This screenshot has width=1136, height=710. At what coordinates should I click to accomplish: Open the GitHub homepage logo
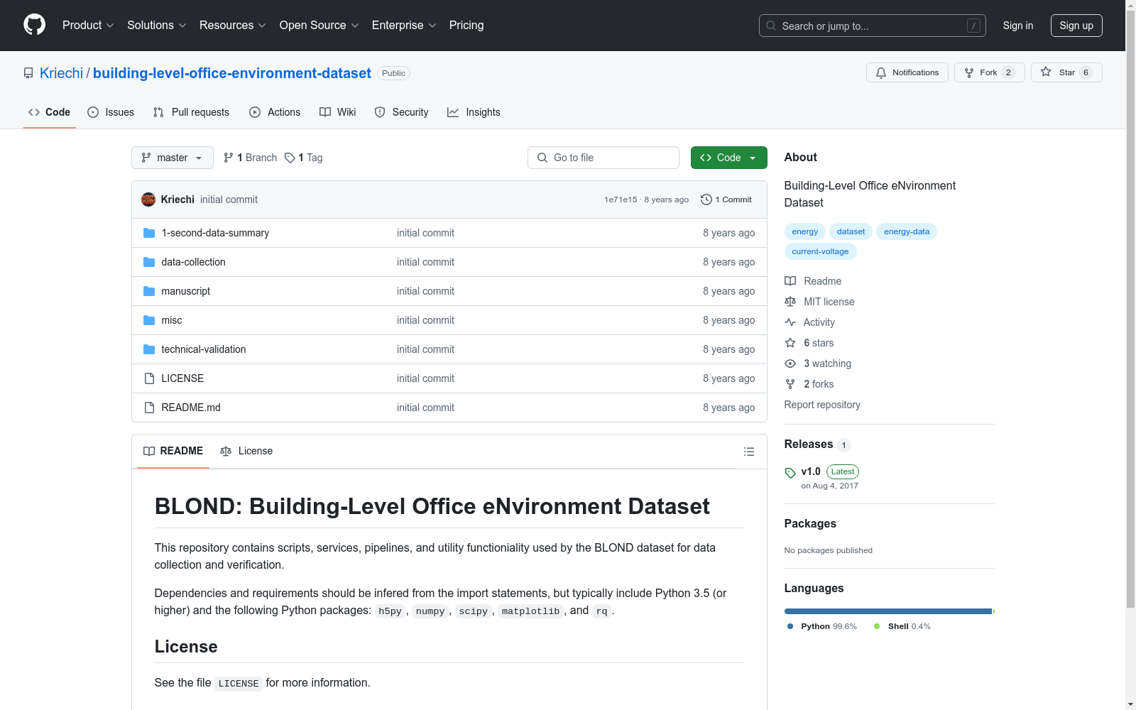coord(34,25)
